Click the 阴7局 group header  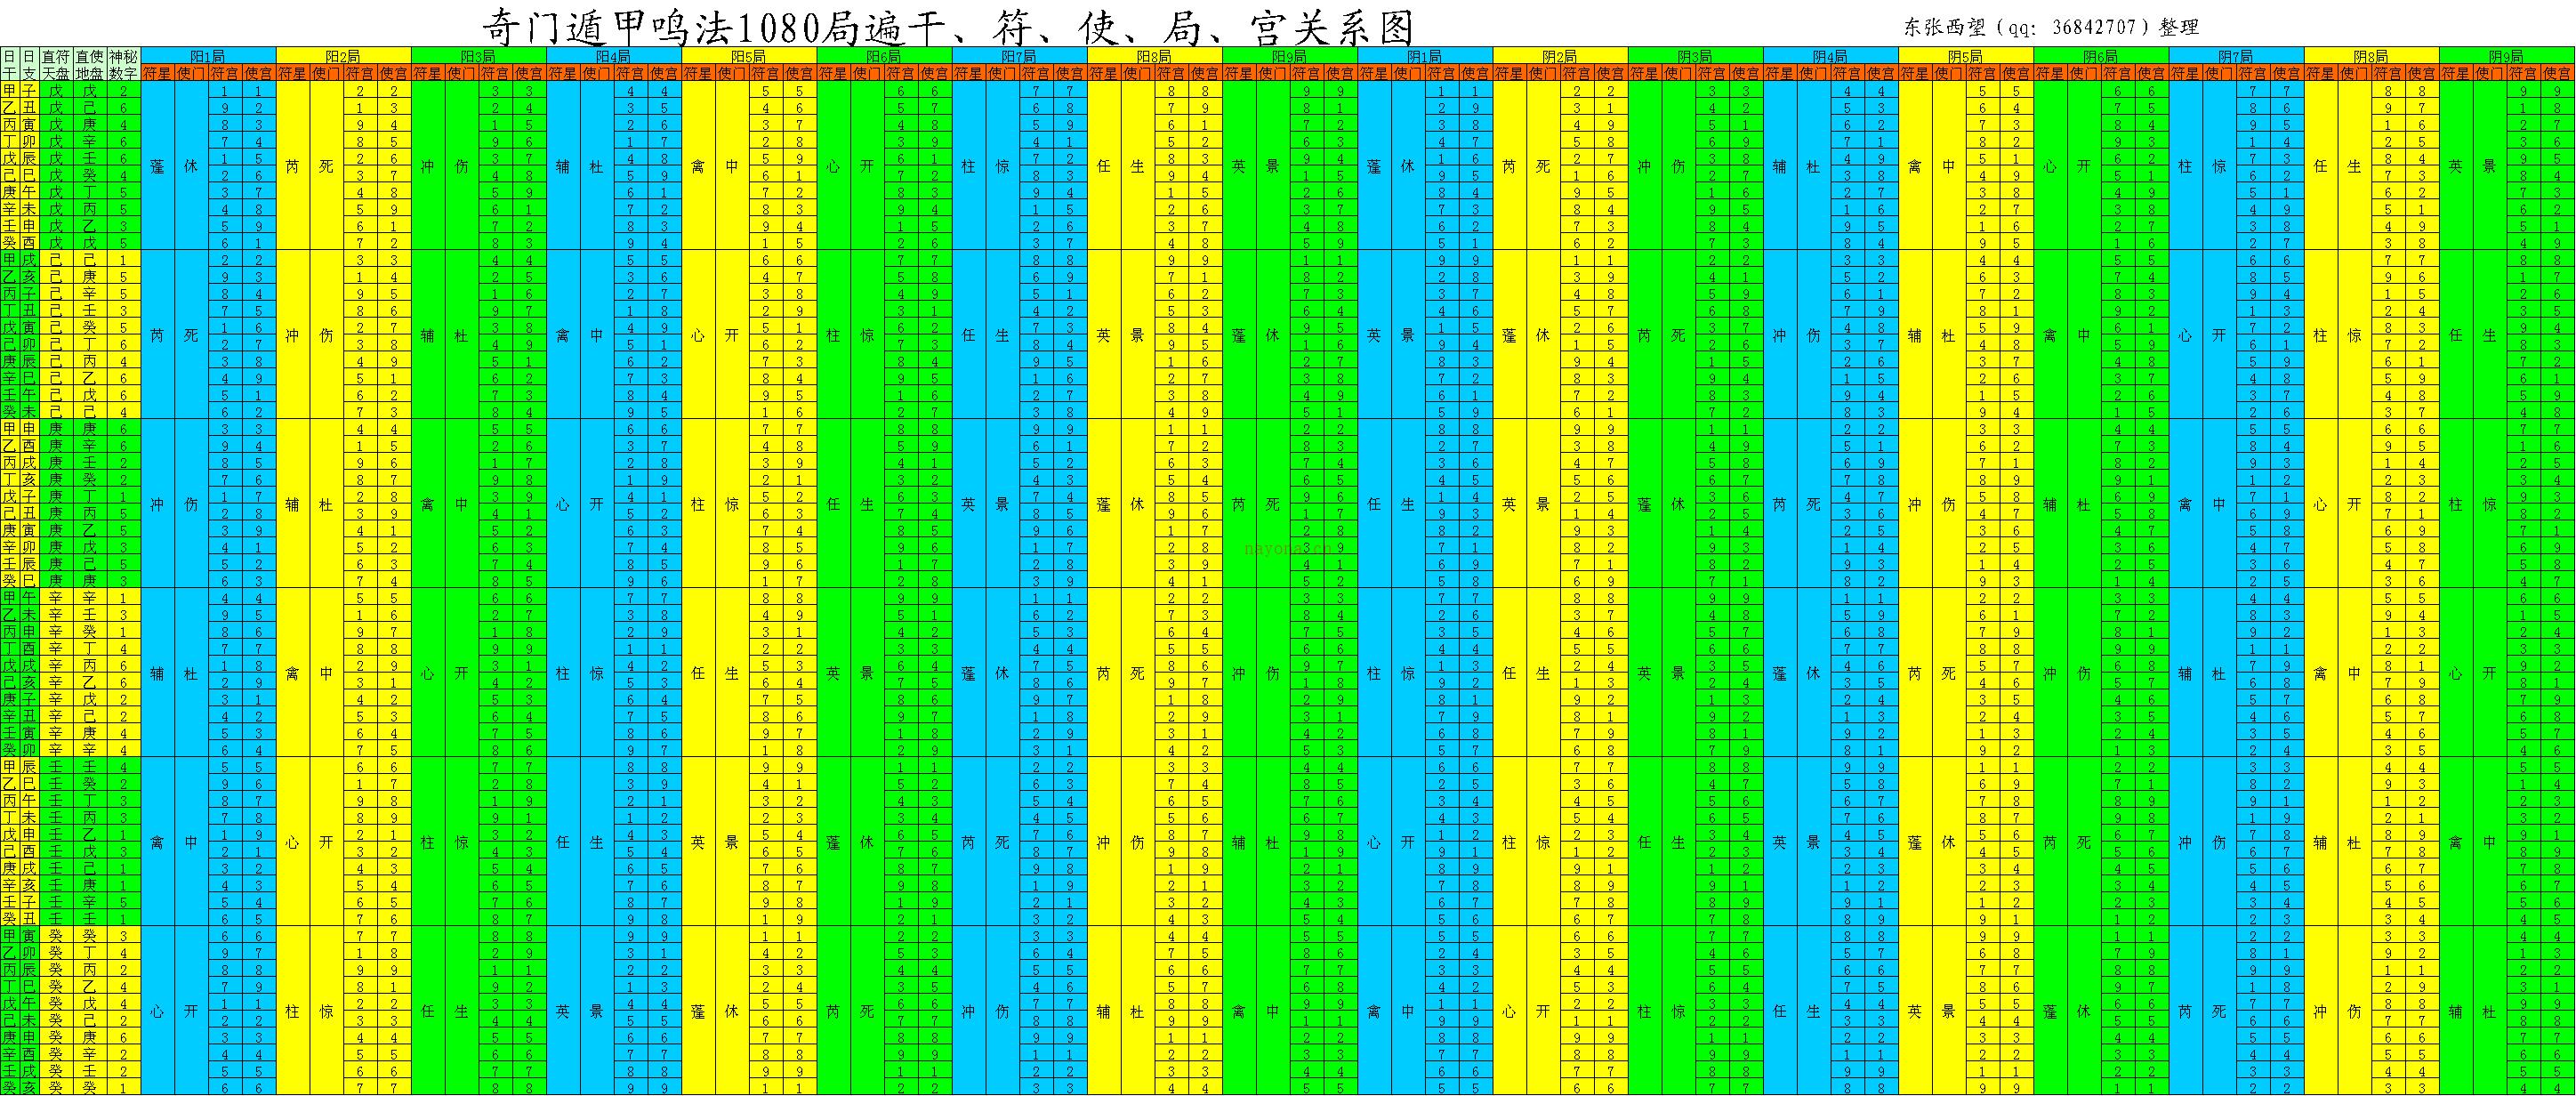click(2235, 56)
